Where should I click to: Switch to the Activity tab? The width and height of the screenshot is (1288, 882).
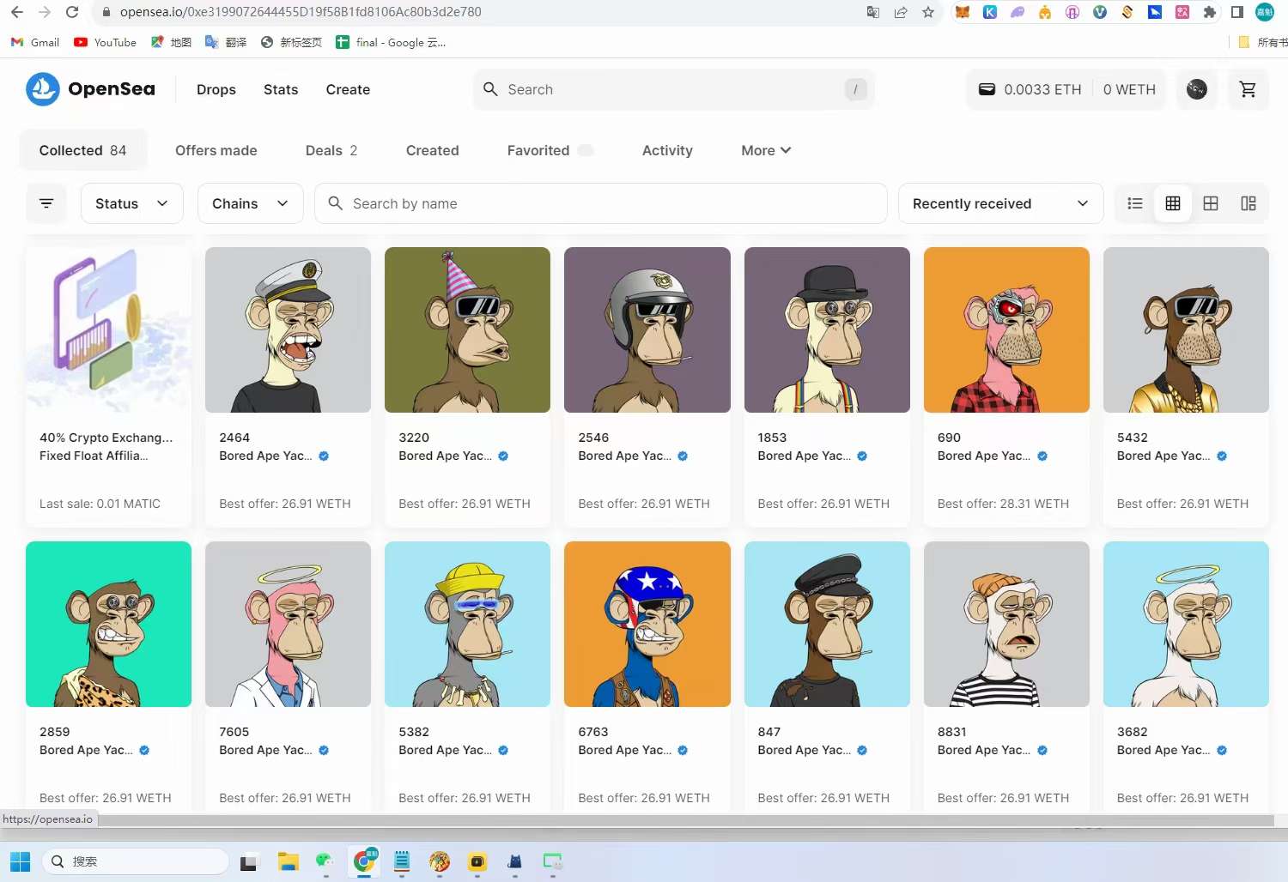click(x=667, y=150)
